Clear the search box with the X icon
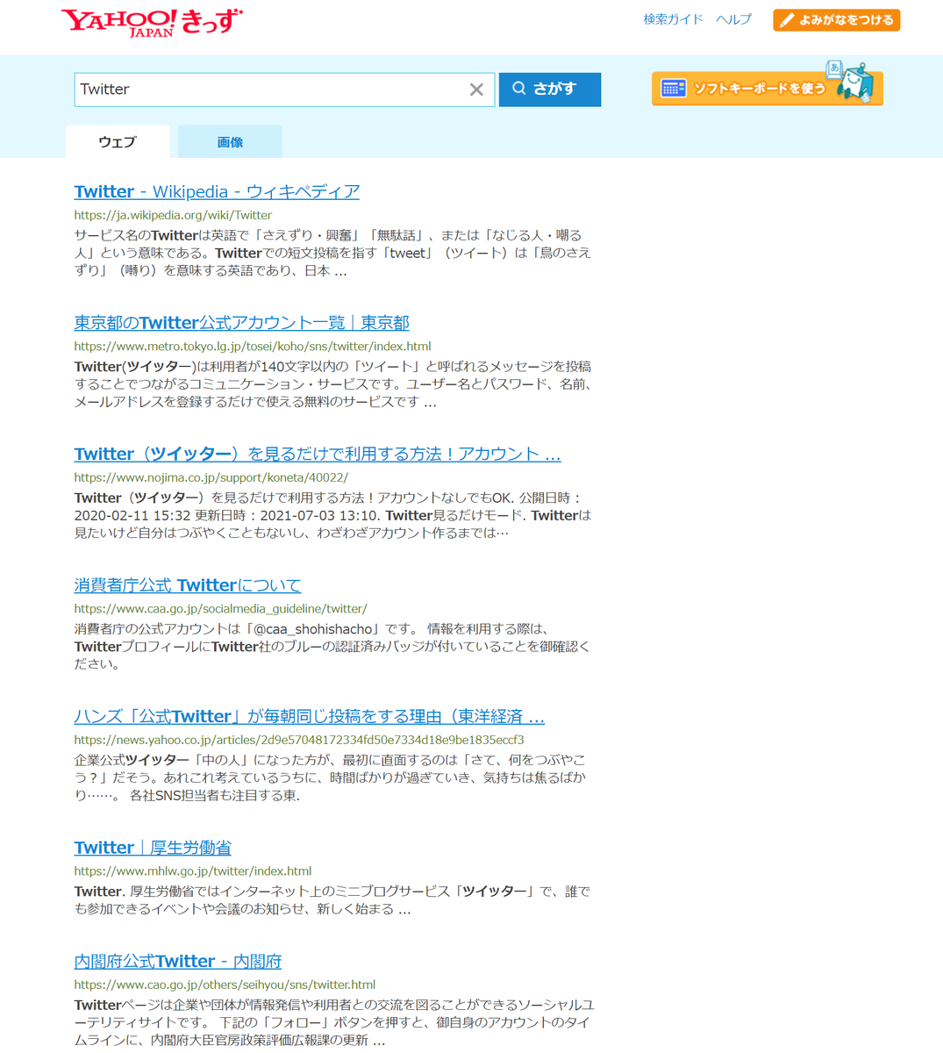Screen dimensions: 943x1053 pos(476,90)
